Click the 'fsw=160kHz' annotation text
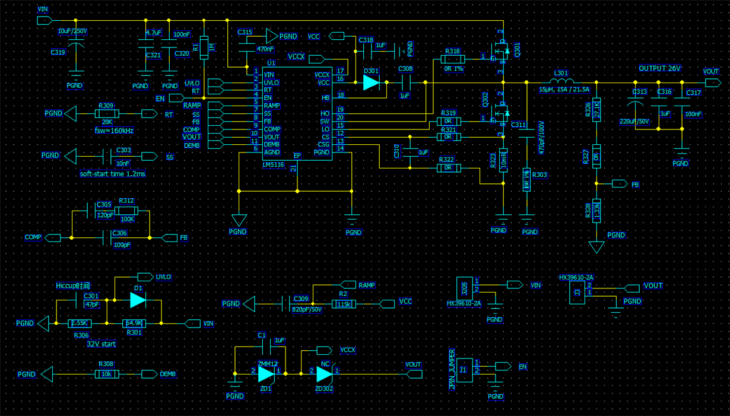 pos(114,130)
